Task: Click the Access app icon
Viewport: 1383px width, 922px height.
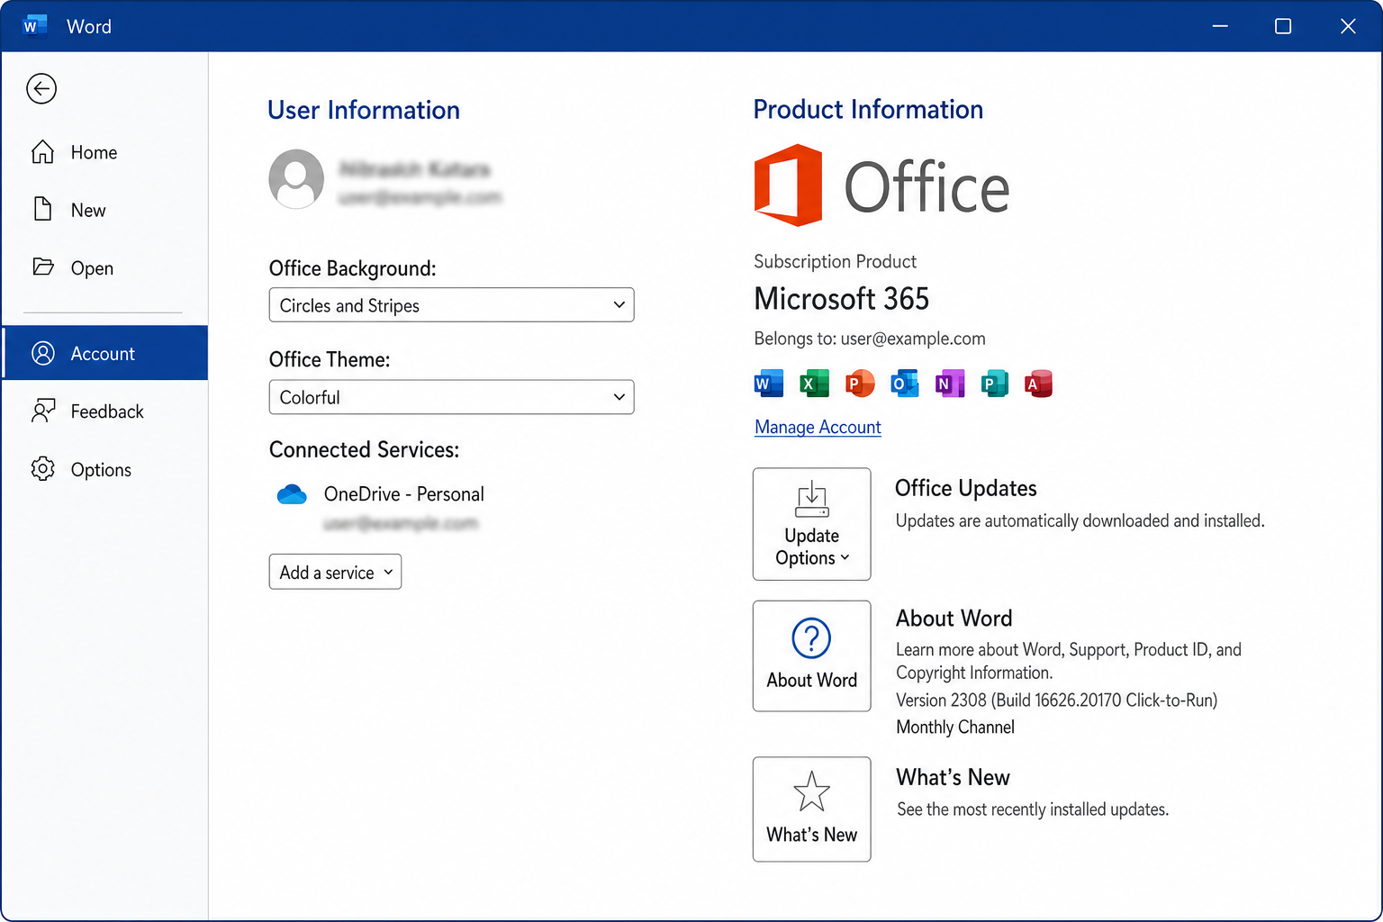Action: click(x=1038, y=384)
